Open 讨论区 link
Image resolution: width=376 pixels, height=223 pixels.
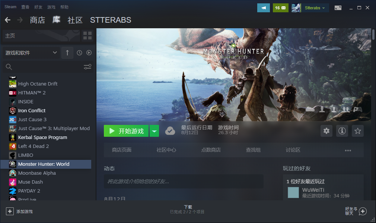pyautogui.click(x=293, y=150)
